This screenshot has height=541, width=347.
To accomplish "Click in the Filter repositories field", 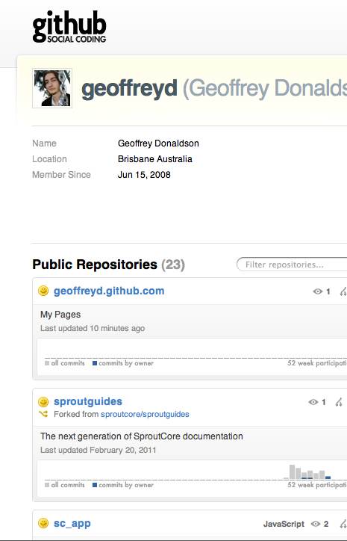I will (x=293, y=265).
